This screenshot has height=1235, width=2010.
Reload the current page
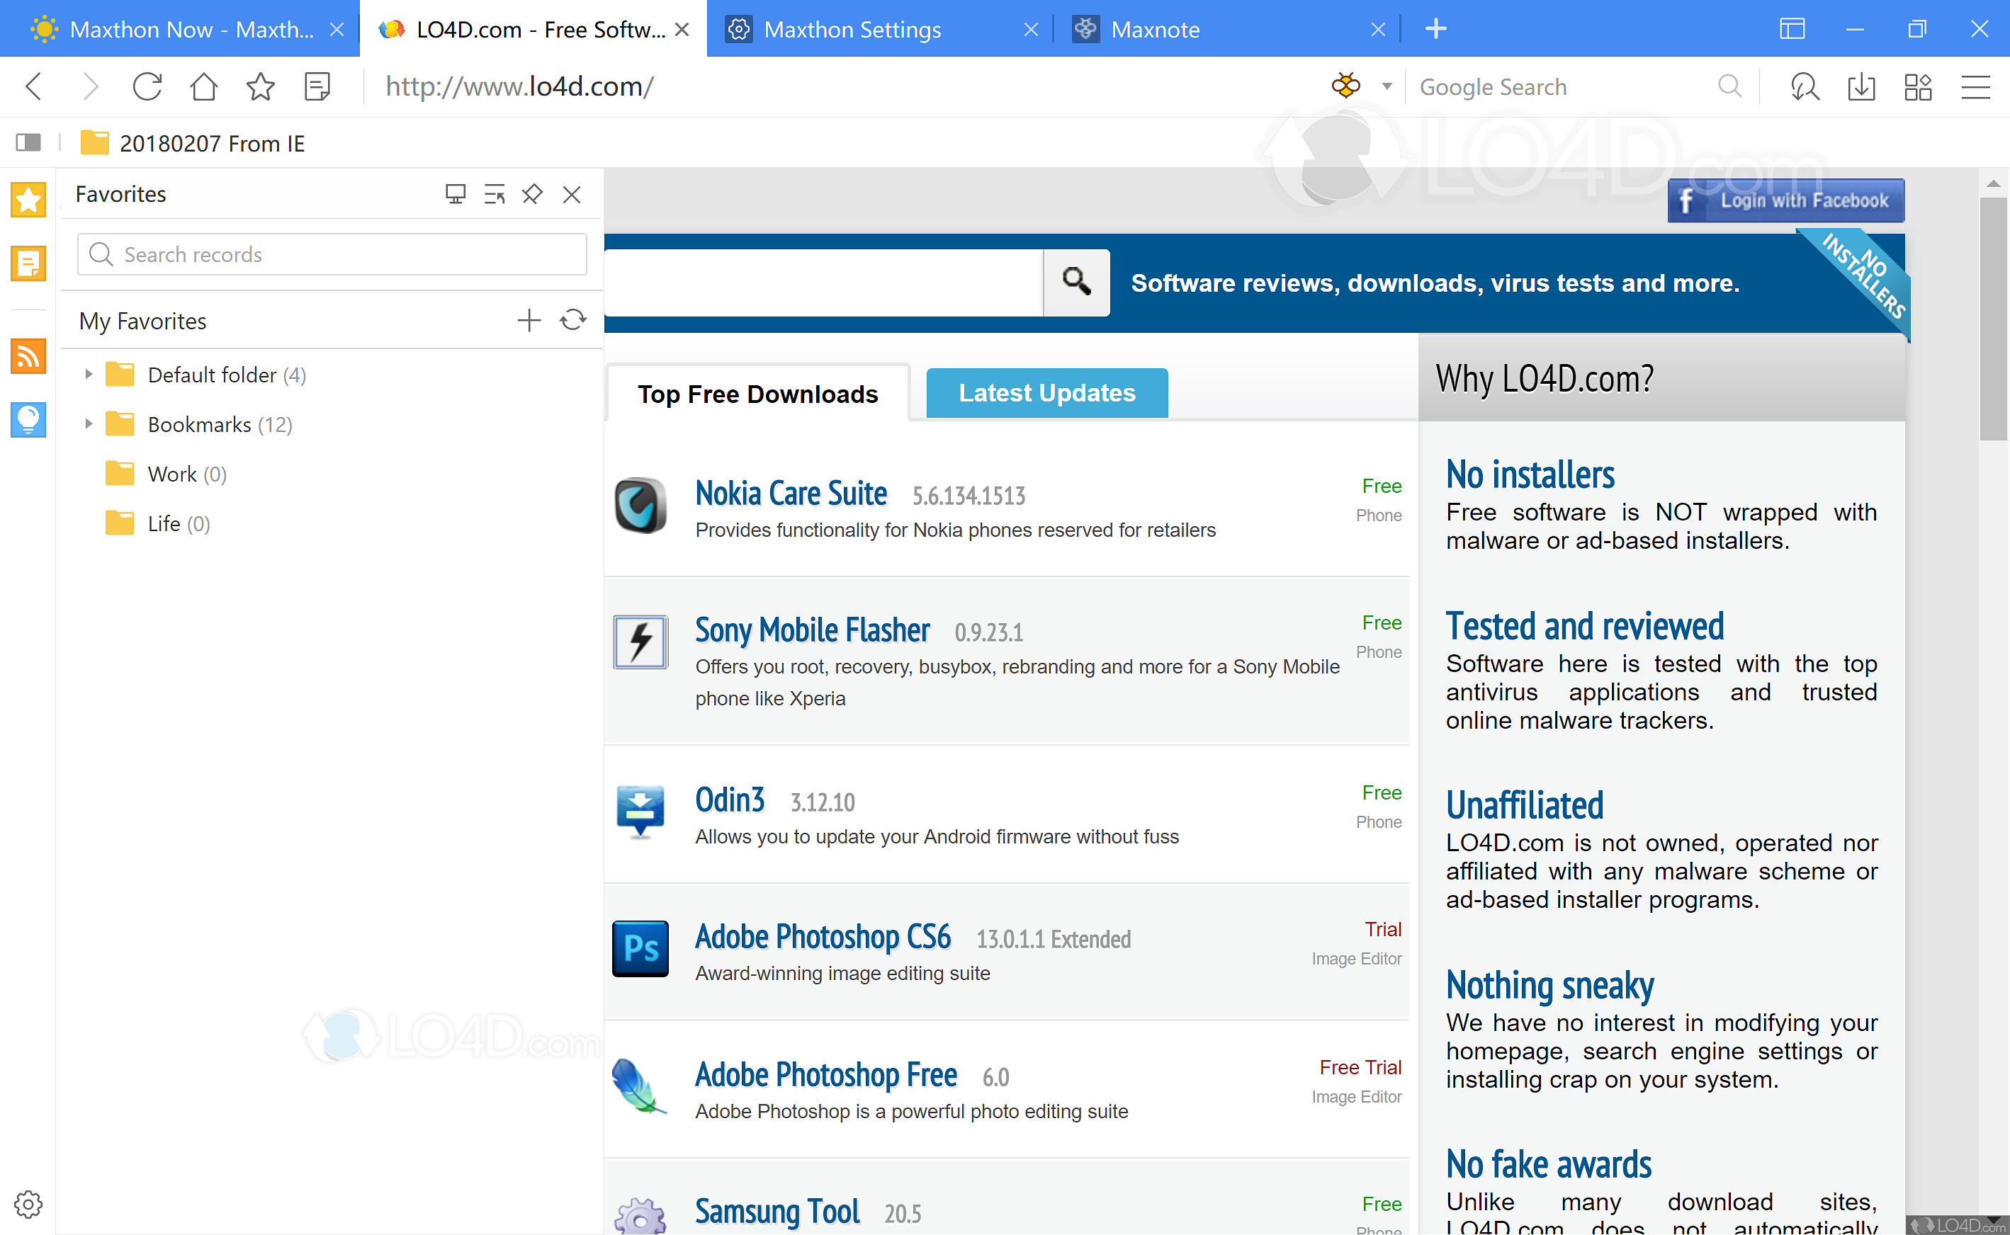[147, 86]
